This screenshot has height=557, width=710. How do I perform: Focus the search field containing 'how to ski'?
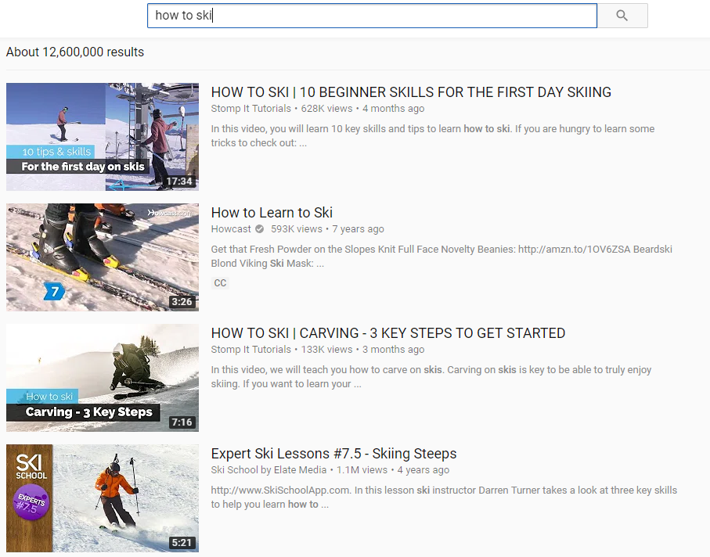[x=372, y=16]
